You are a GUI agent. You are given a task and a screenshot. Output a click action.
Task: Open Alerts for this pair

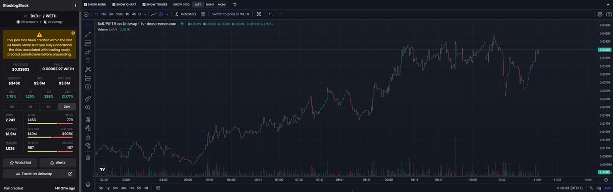tap(58, 162)
